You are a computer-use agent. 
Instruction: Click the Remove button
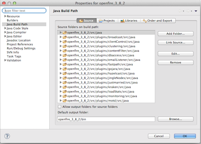(176, 62)
